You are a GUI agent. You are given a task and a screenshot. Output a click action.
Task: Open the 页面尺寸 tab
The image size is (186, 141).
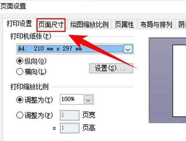click(51, 25)
